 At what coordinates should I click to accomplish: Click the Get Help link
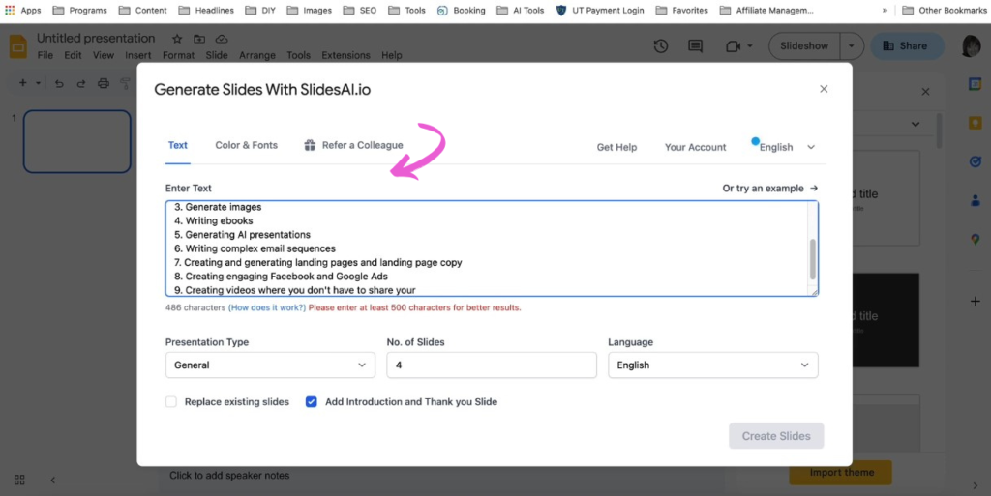(x=616, y=147)
